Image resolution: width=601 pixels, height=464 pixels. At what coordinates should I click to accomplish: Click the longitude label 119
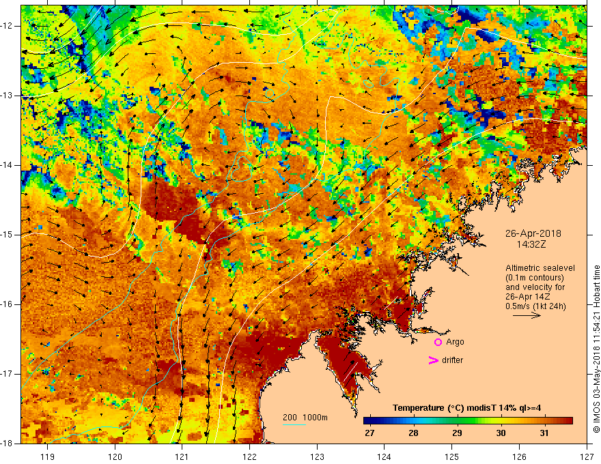click(x=48, y=456)
